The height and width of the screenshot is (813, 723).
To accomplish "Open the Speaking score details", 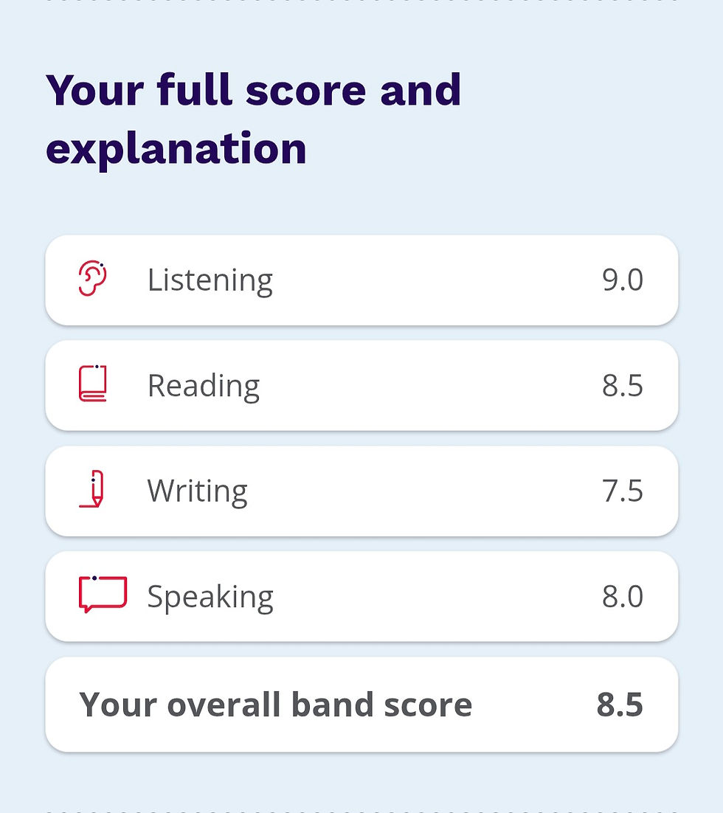I will (x=361, y=595).
